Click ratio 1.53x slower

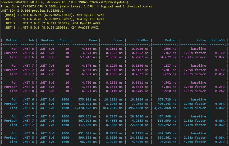click(195, 74)
